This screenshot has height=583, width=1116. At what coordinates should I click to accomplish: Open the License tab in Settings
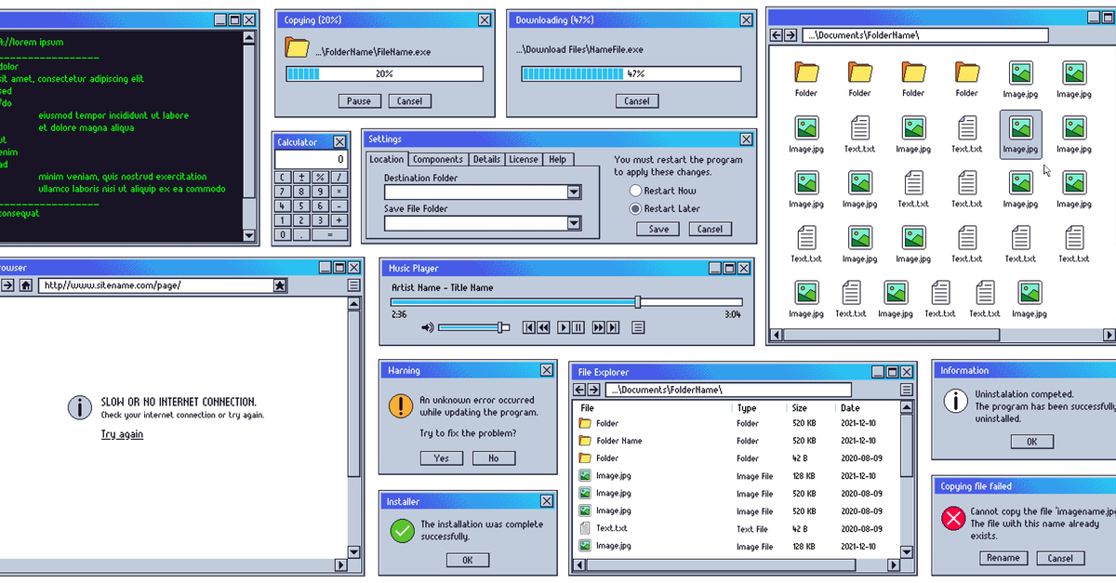pyautogui.click(x=524, y=159)
